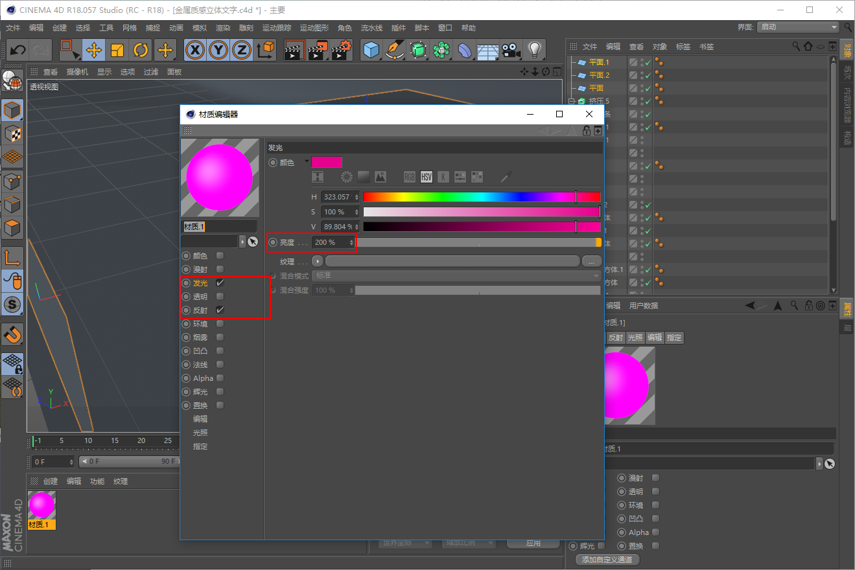Click the Pen spline tool icon
This screenshot has width=855, height=570.
[395, 50]
